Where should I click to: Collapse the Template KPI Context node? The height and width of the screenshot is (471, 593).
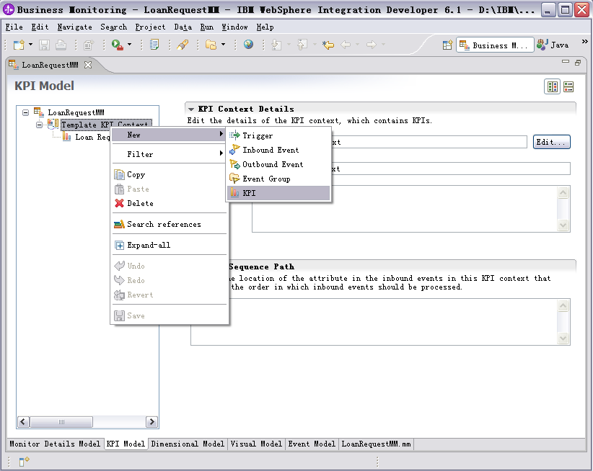click(x=39, y=125)
